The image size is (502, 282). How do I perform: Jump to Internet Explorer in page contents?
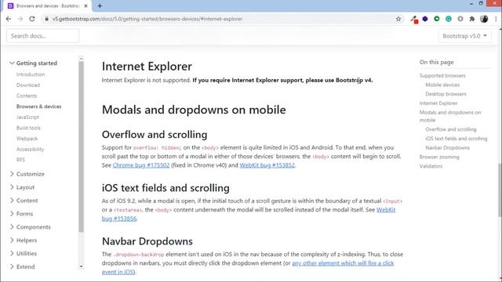pos(438,103)
